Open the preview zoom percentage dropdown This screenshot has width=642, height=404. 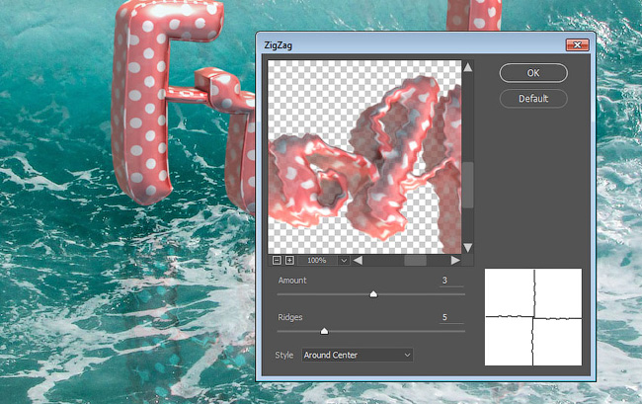(344, 261)
